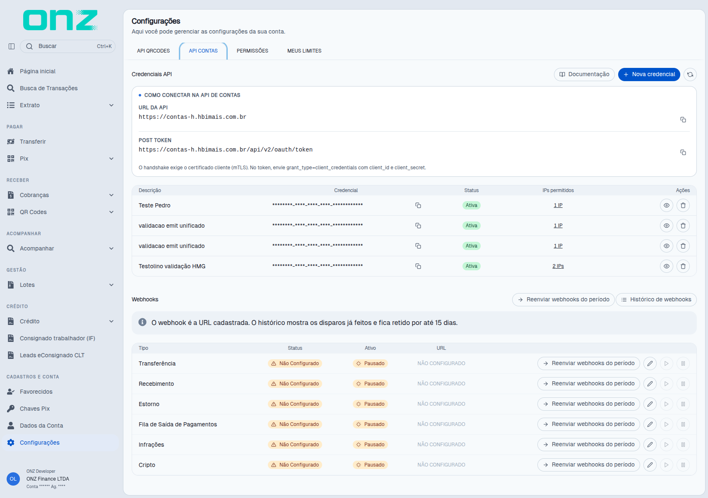
Task: Open Histórico de webhooks
Action: click(x=656, y=300)
